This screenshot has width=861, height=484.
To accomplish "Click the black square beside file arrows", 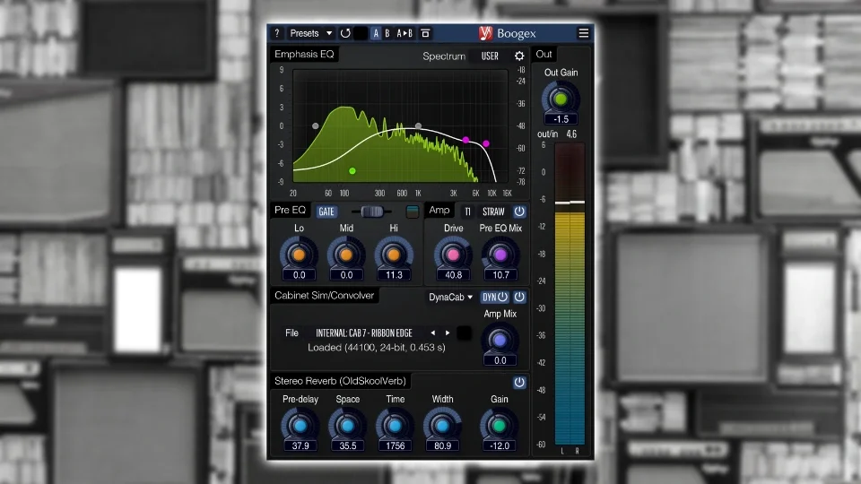I will tap(464, 333).
